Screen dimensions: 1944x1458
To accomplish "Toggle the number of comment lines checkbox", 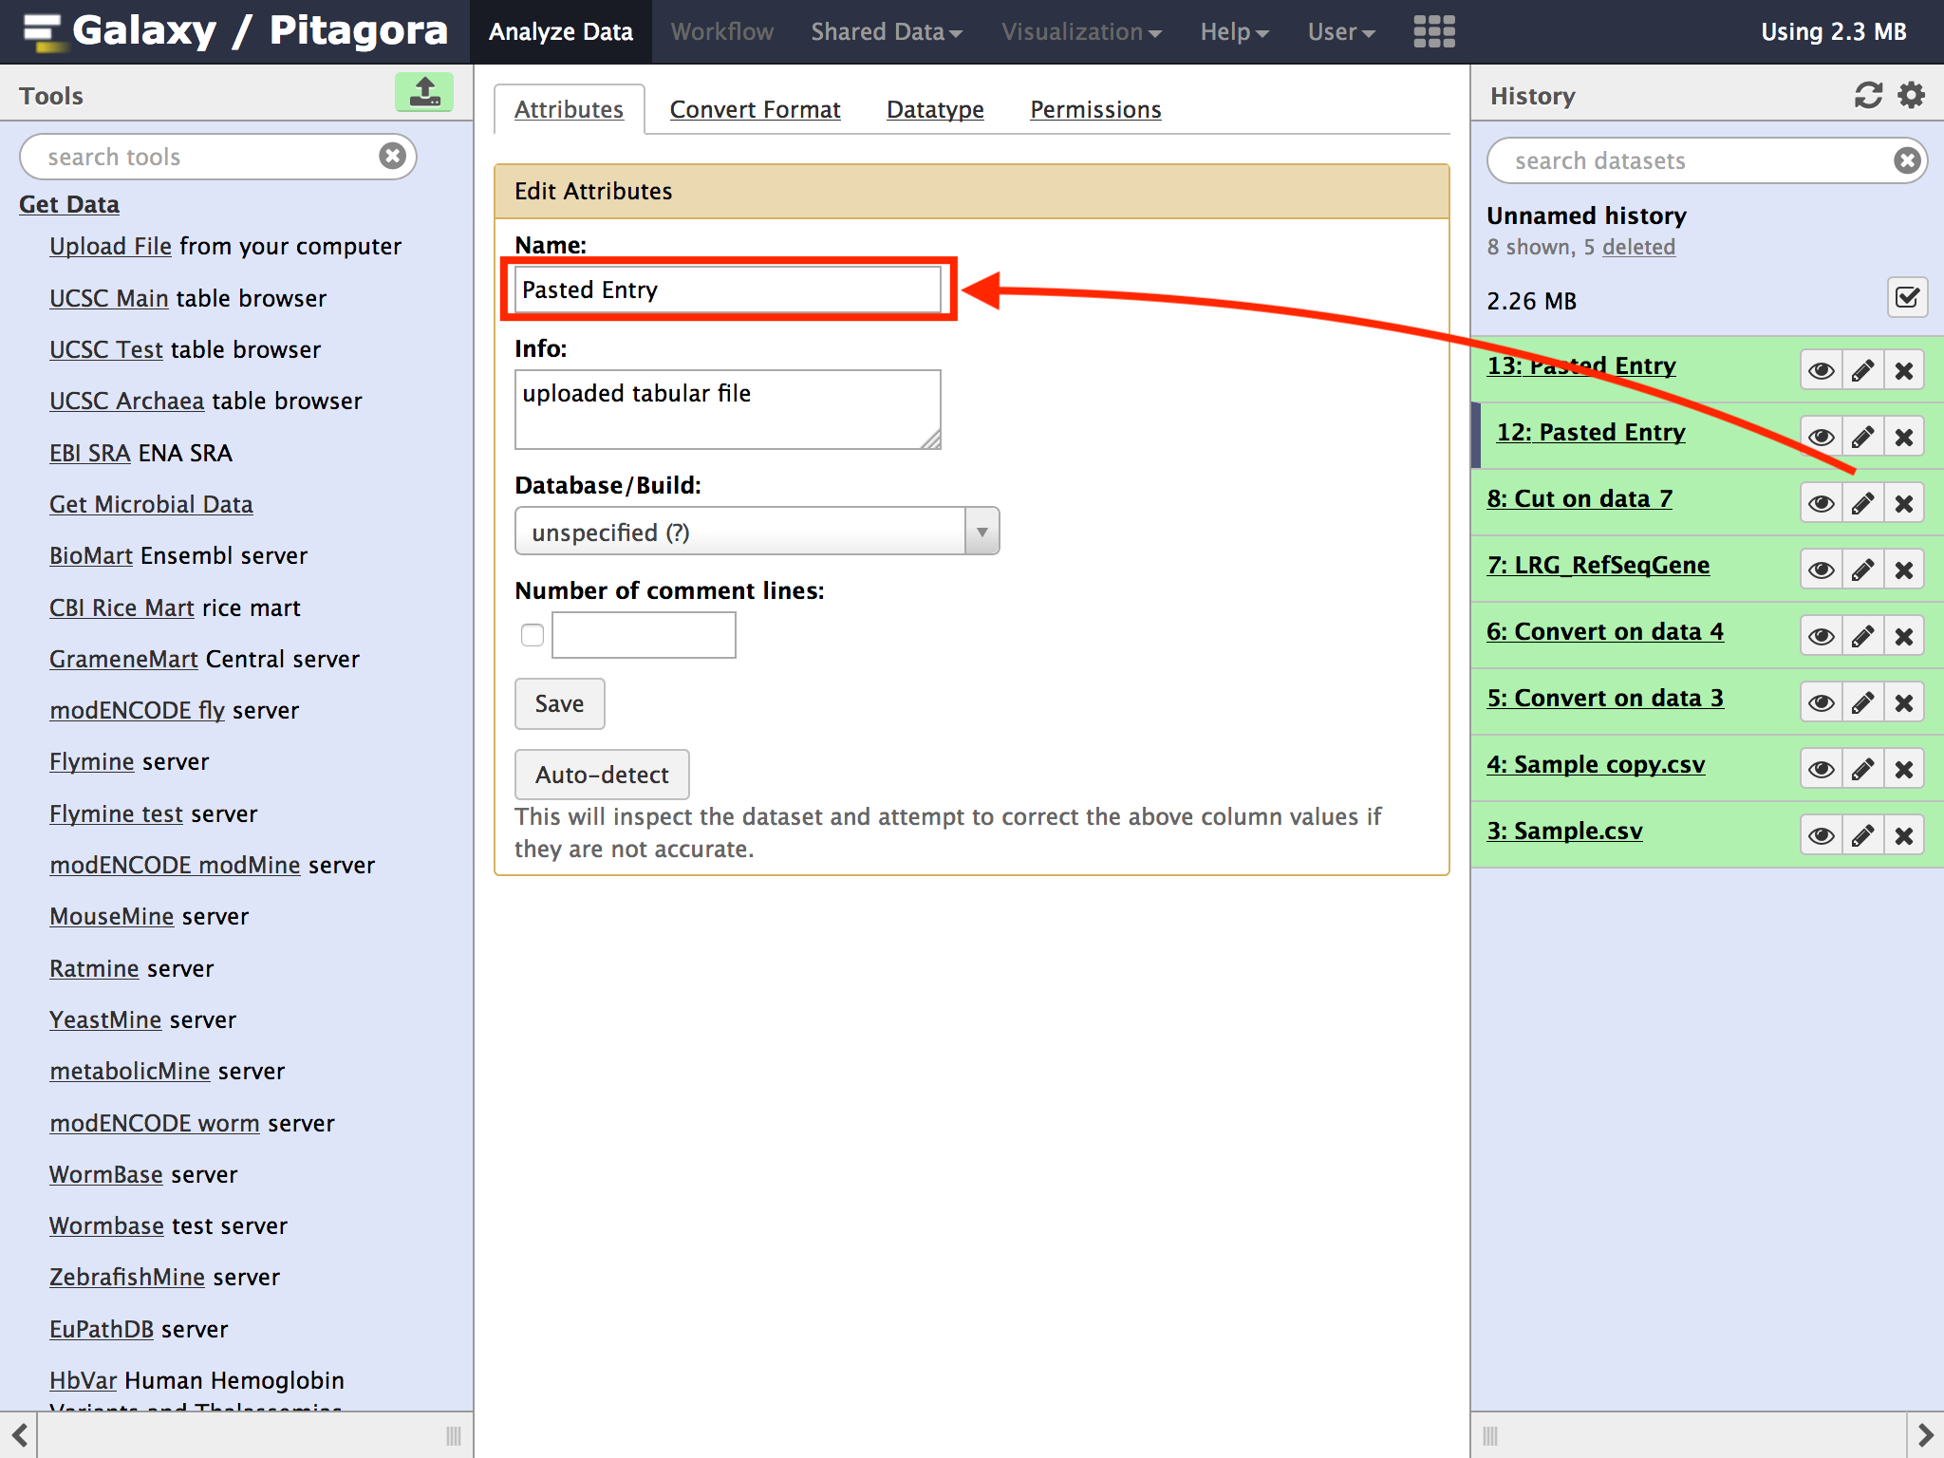I will pos(533,635).
